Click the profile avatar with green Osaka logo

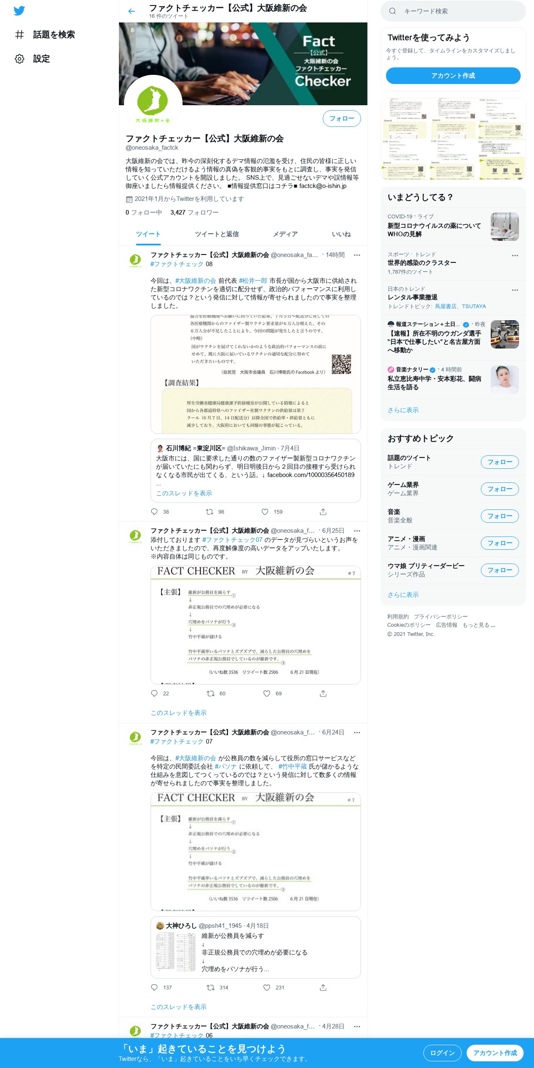tap(153, 103)
